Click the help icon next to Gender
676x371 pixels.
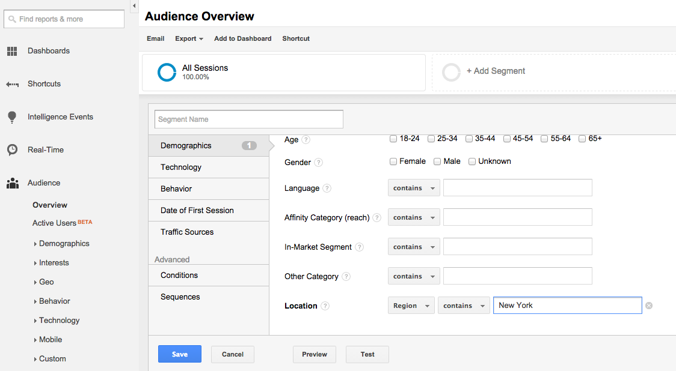pyautogui.click(x=318, y=162)
